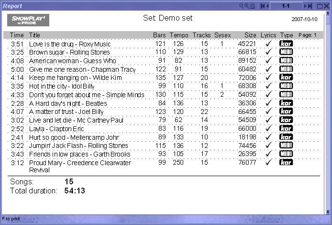Viewport: 332px width, 225px height.
Task: Click the kar badge for Keep me hanging on
Action: point(286,78)
